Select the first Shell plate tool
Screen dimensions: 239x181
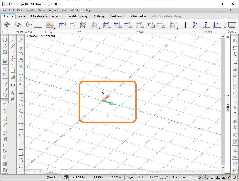[107, 25]
